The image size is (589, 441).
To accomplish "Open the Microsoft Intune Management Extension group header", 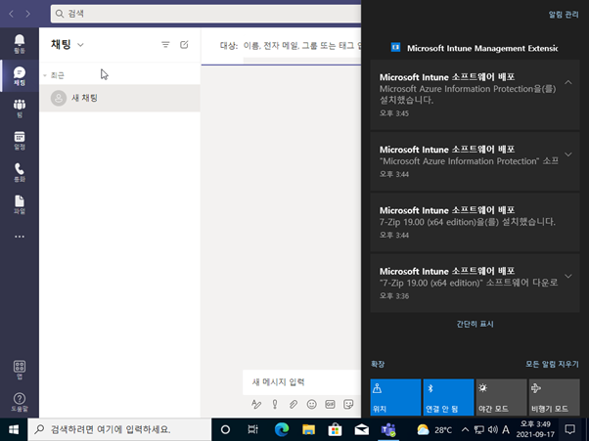I will click(x=475, y=48).
